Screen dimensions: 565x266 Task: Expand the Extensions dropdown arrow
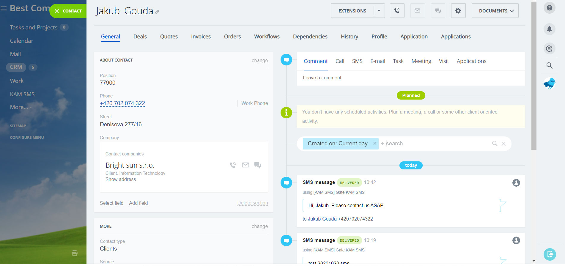[379, 11]
